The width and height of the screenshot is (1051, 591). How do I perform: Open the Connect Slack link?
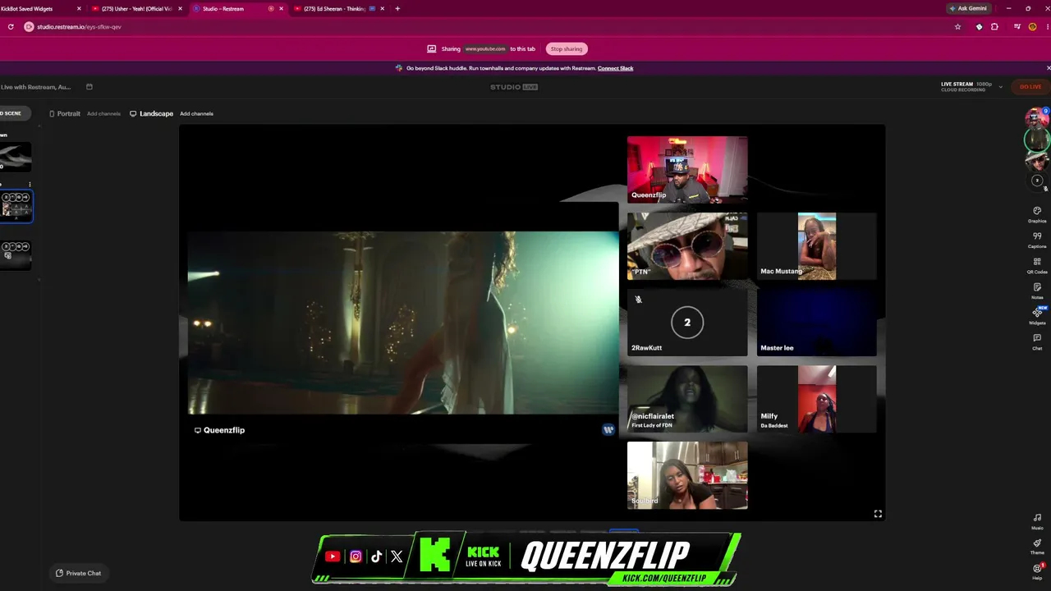tap(615, 68)
